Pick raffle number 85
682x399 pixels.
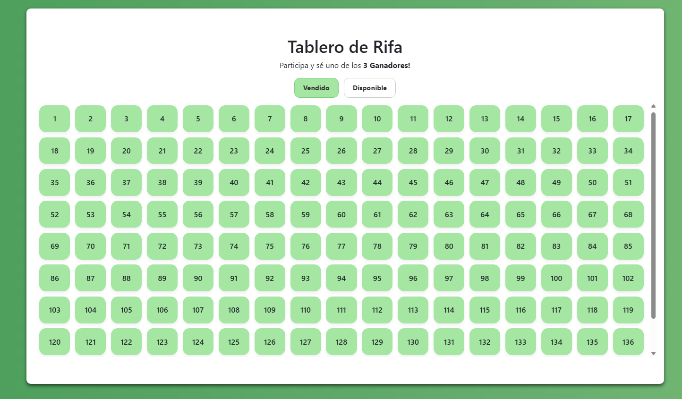pos(628,246)
